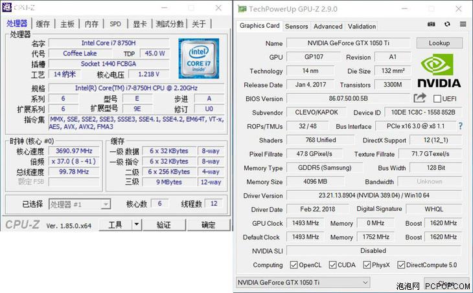Click the 验证 button in CPU-Z

(x=164, y=225)
